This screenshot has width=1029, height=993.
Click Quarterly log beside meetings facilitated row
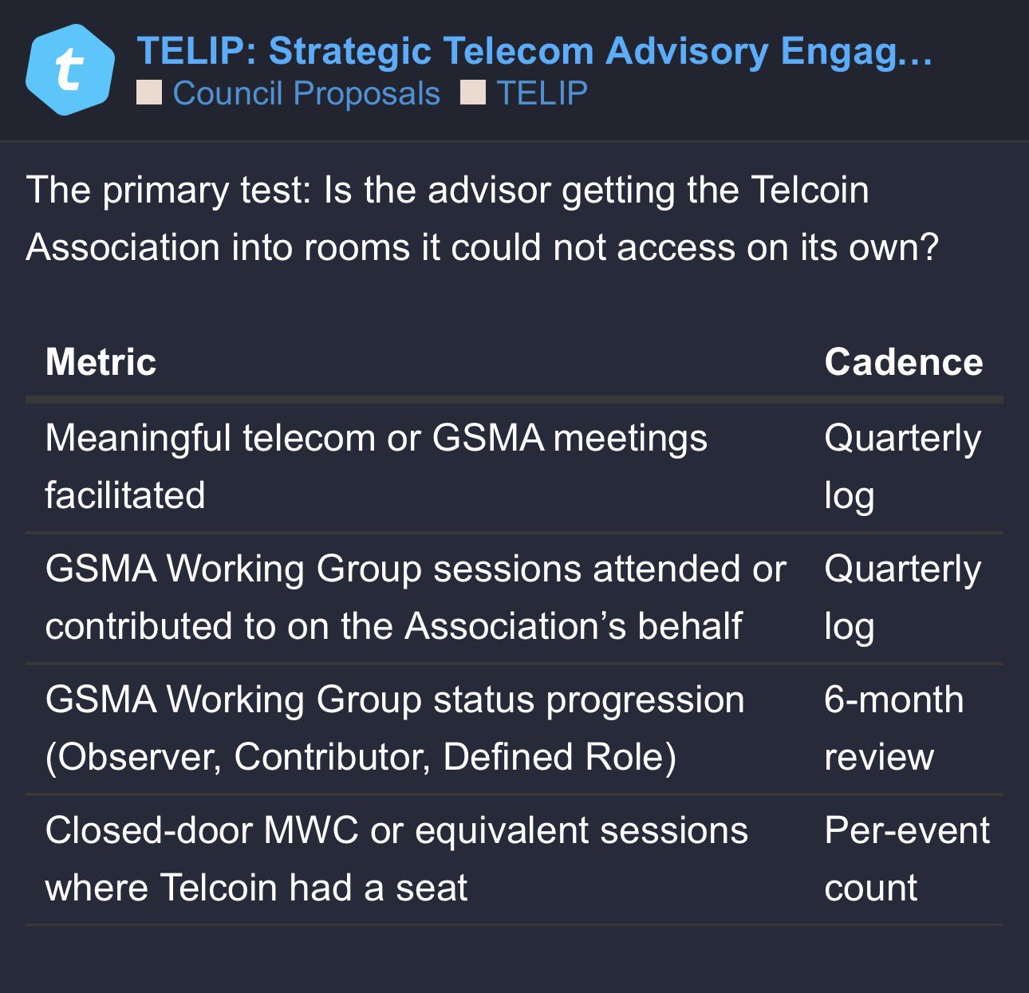click(902, 466)
